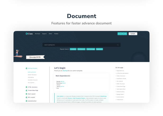Toggle Dark mode button
The image size is (163, 116).
pyautogui.click(x=133, y=34)
